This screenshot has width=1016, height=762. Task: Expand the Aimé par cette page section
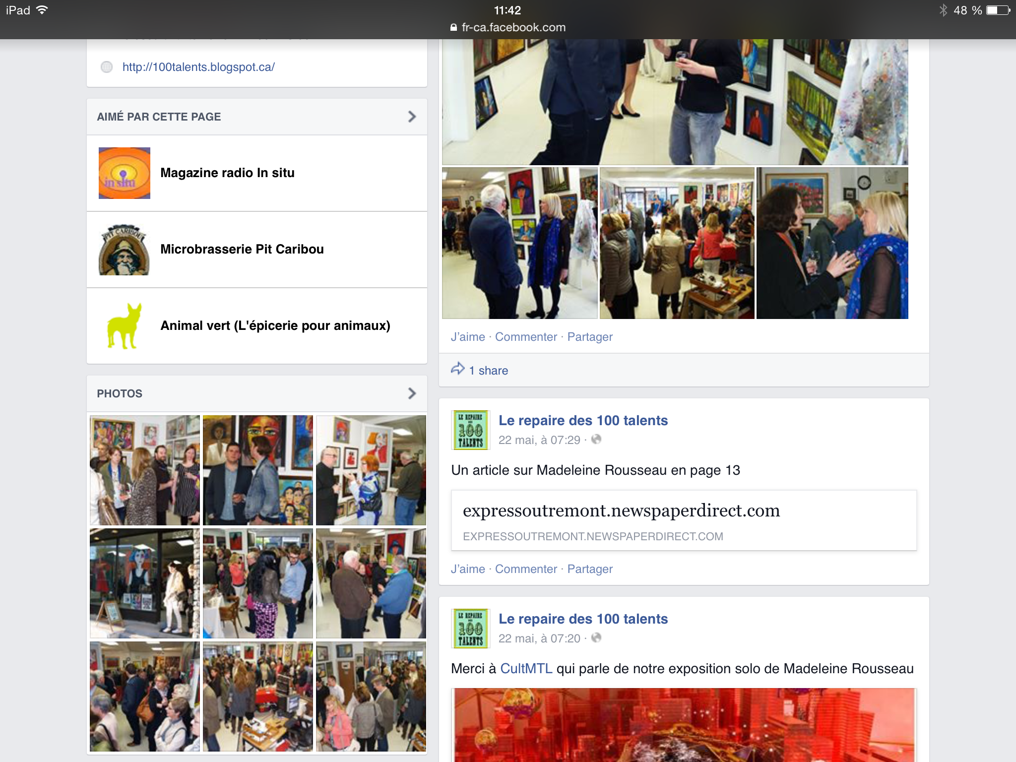[x=411, y=117]
